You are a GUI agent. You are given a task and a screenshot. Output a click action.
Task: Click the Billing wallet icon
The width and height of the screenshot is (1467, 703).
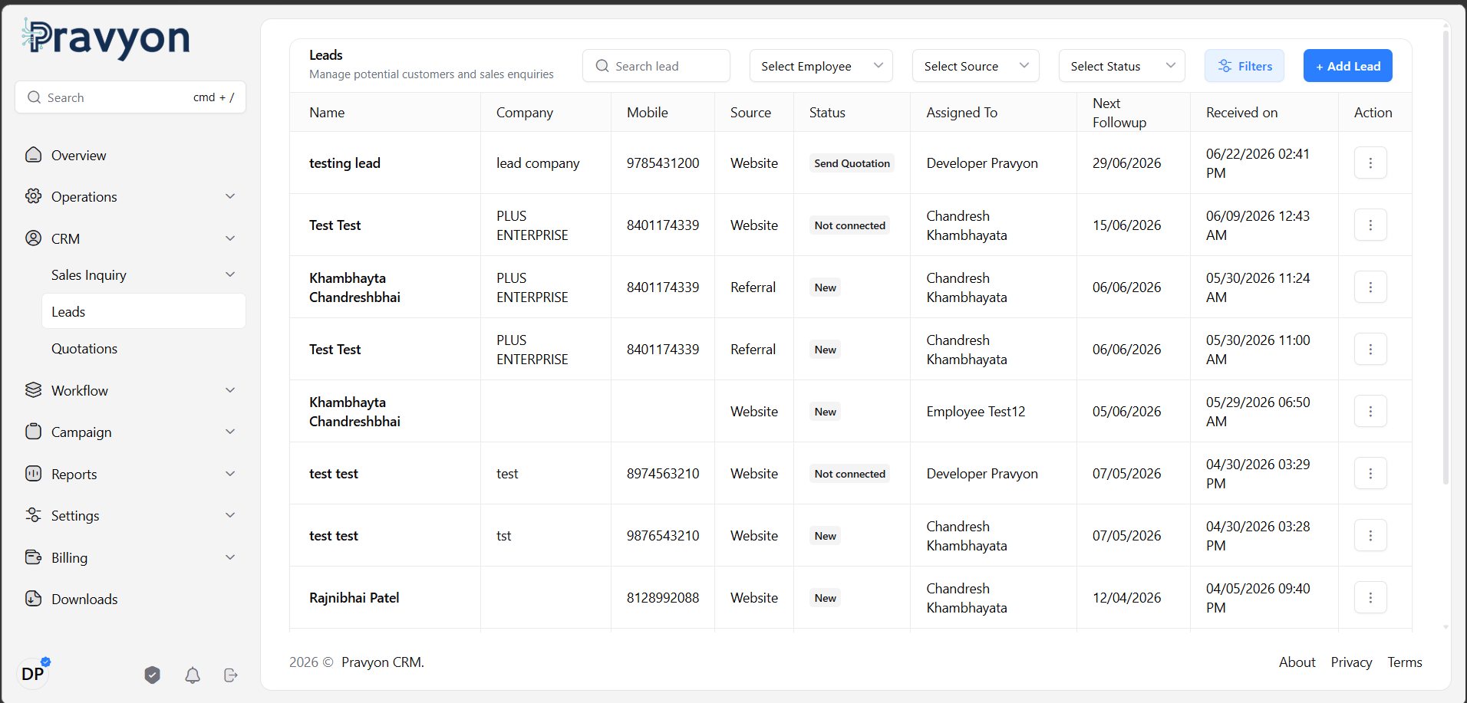coord(33,557)
